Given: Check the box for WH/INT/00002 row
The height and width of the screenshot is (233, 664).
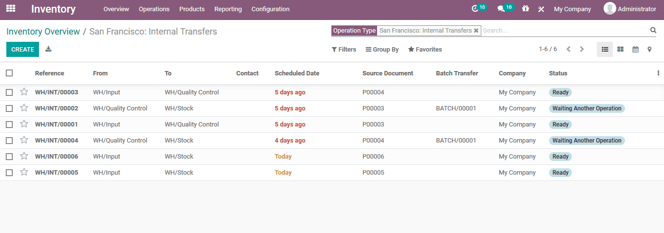Looking at the screenshot, I should (9, 108).
